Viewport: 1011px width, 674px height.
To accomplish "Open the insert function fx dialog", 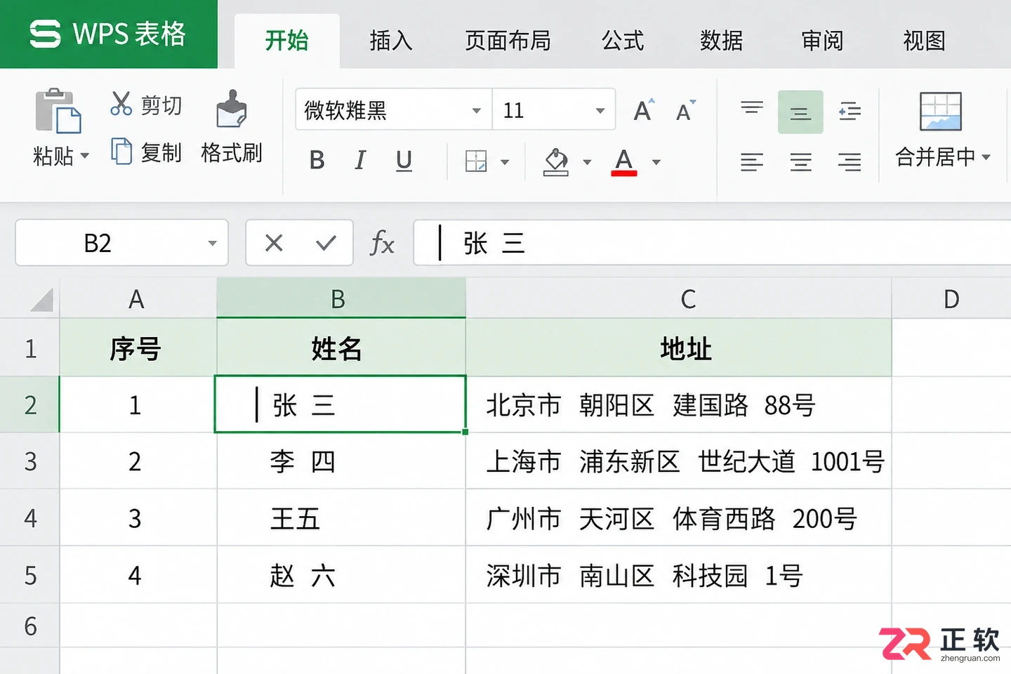I will tap(382, 244).
